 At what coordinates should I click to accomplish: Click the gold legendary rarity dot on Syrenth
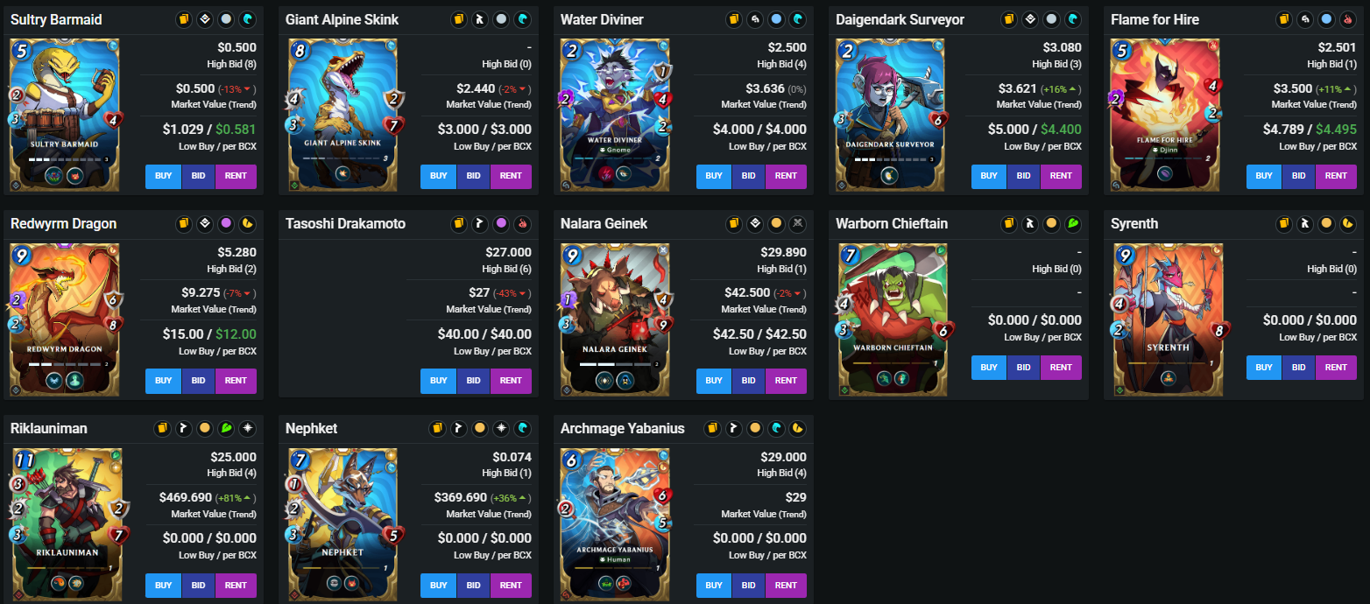1326,224
